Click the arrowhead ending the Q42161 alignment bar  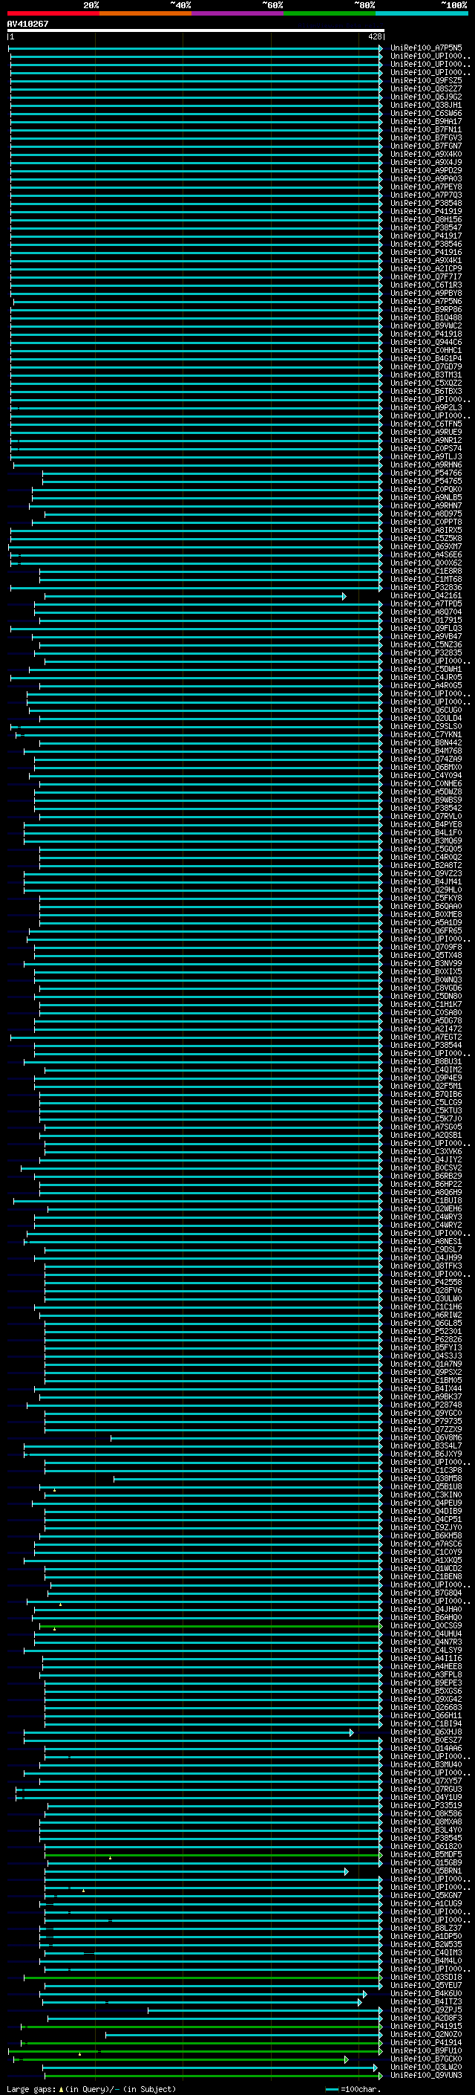click(344, 596)
